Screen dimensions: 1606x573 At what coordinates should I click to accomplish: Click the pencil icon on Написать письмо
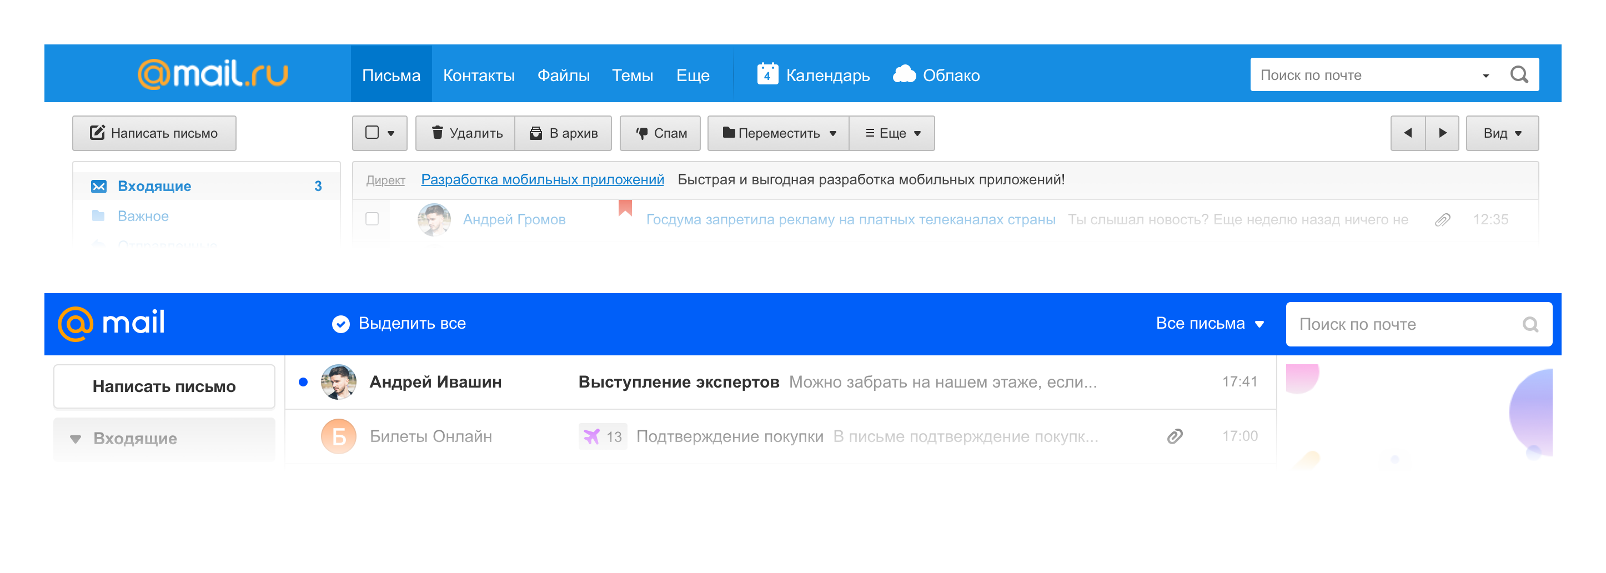pos(97,132)
